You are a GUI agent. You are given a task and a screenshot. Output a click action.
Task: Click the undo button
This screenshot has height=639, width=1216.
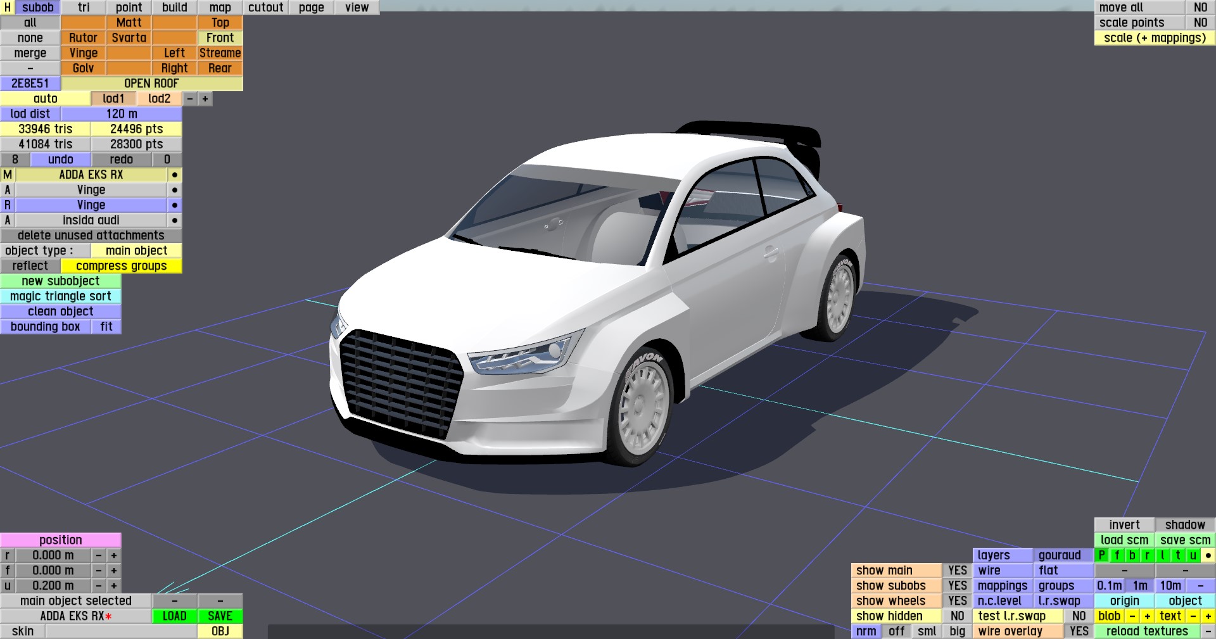tap(61, 159)
